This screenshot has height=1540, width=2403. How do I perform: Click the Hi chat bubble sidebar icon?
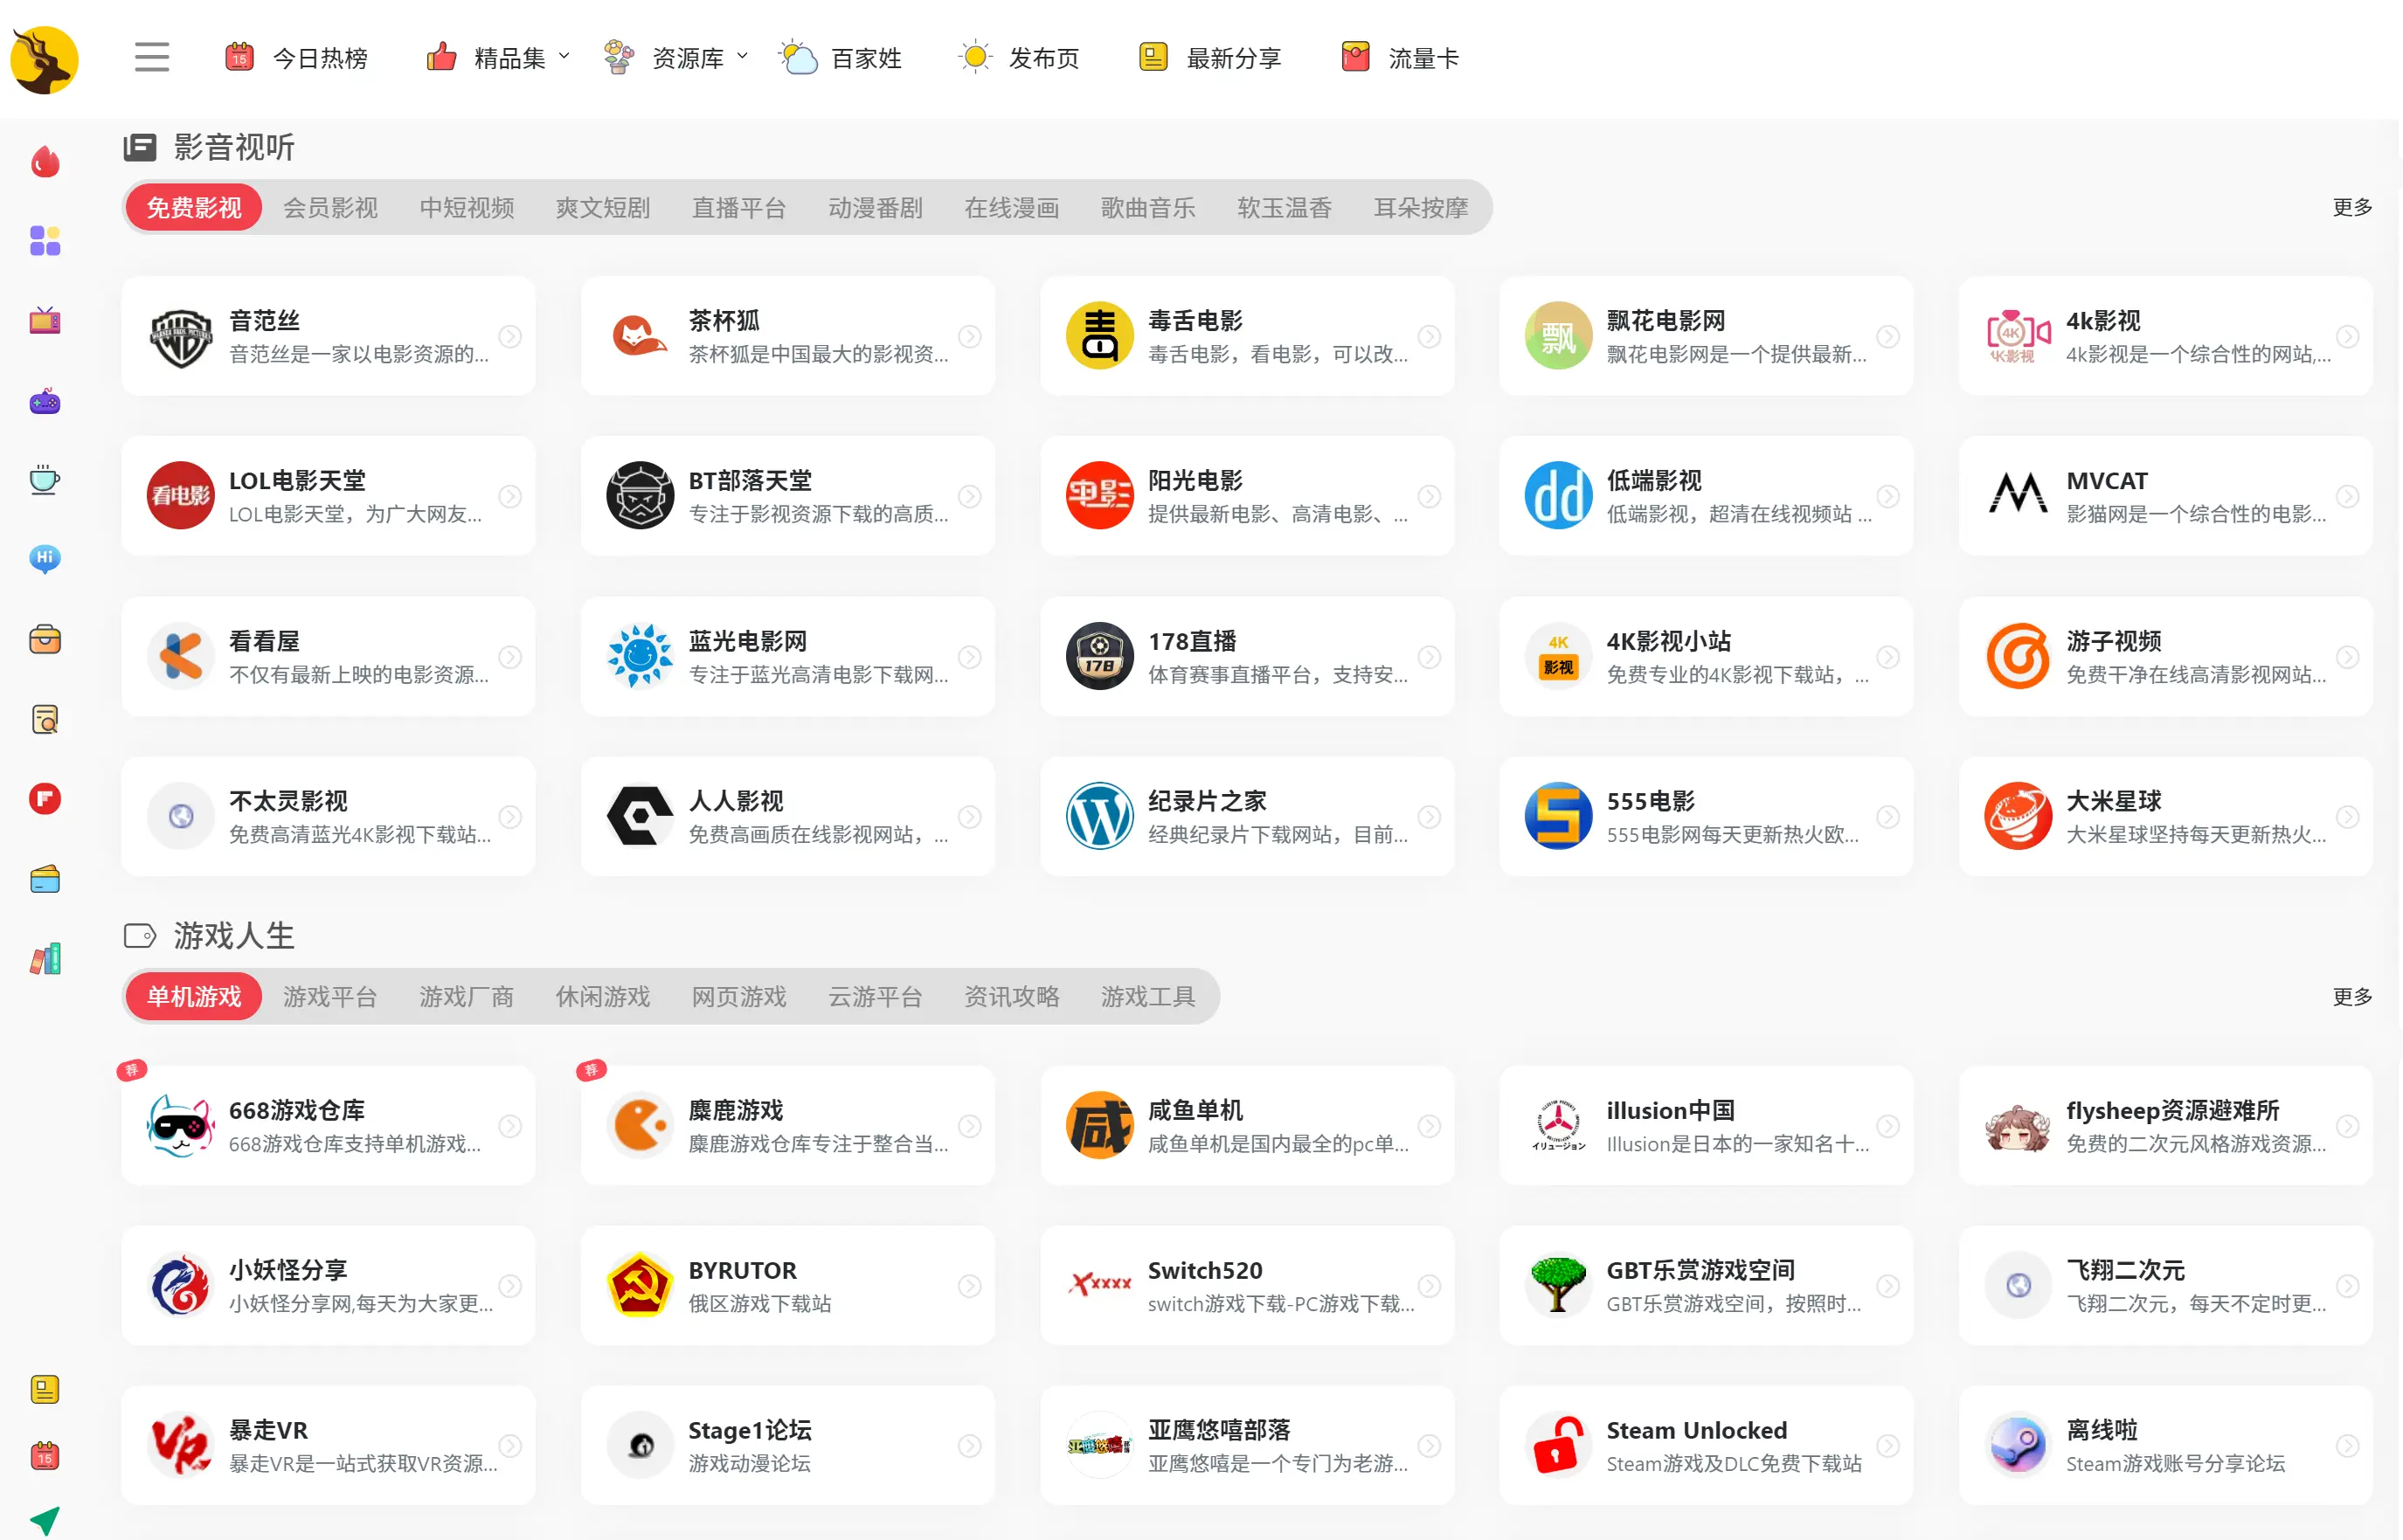tap(45, 558)
